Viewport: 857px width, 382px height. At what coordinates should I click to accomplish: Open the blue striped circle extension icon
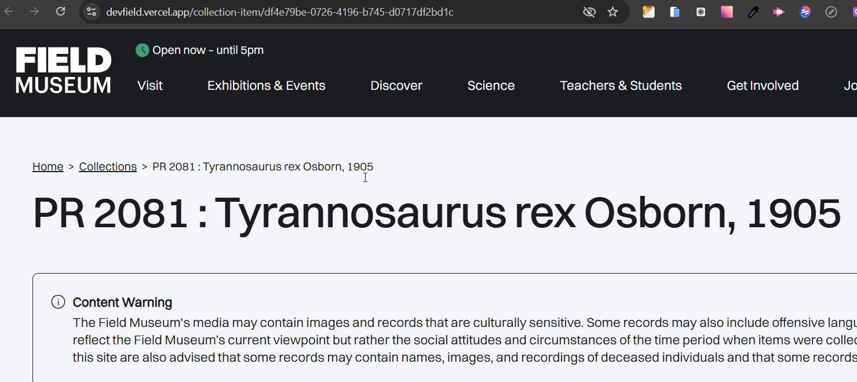tap(805, 12)
